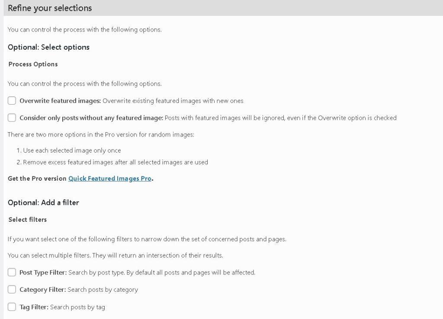Click the 'Optional: Add a filter' heading
Image resolution: width=443 pixels, height=319 pixels.
tap(43, 202)
